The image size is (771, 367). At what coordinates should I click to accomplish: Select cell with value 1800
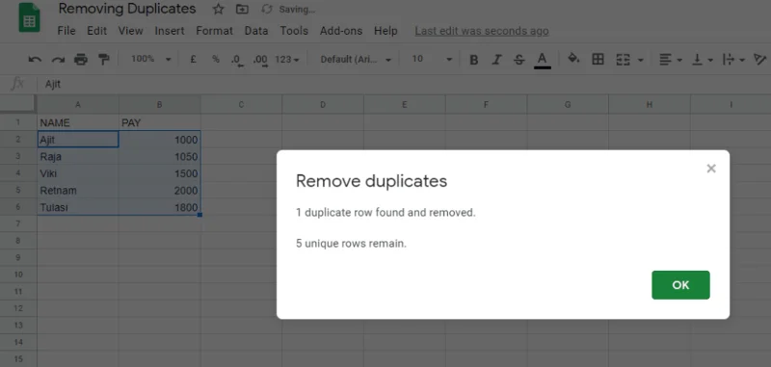[x=159, y=207]
